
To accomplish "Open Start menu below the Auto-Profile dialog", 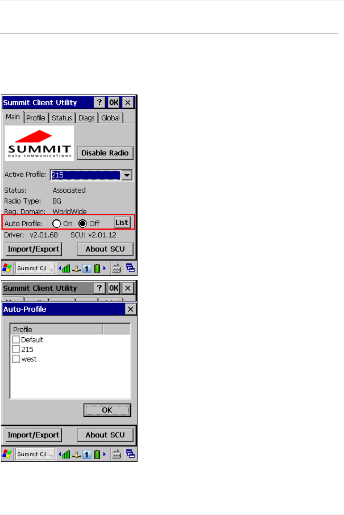I will (7, 454).
